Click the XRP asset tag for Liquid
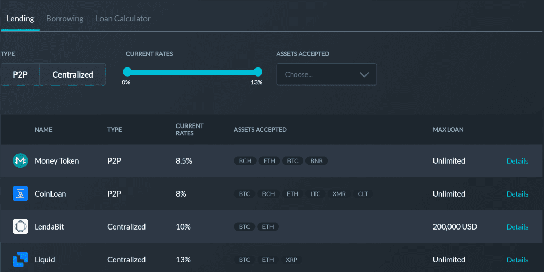The image size is (544, 272). 291,260
